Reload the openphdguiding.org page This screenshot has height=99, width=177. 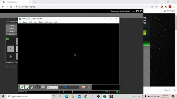point(11,7)
